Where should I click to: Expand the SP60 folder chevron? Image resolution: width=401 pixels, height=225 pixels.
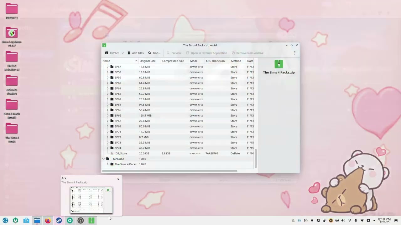[107, 83]
